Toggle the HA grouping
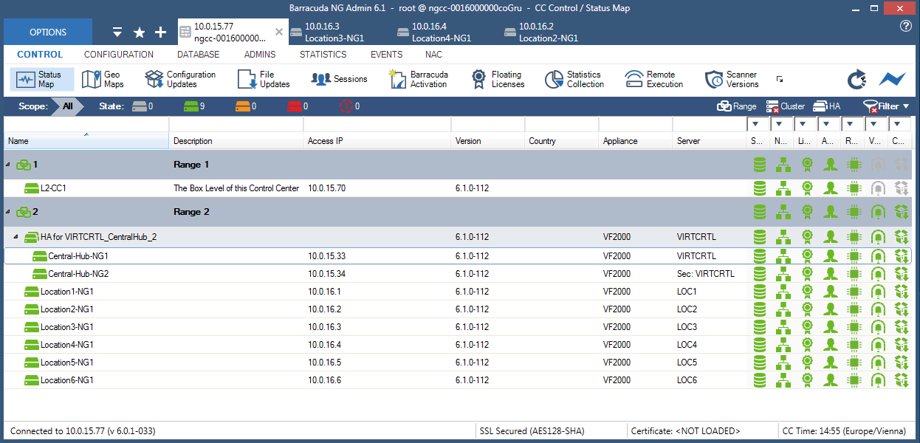The width and height of the screenshot is (920, 443). pos(826,106)
